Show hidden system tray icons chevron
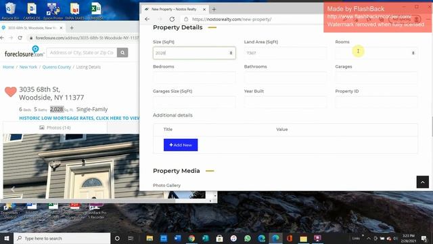Screen dimensions: 433x244 pyautogui.click(x=369, y=238)
